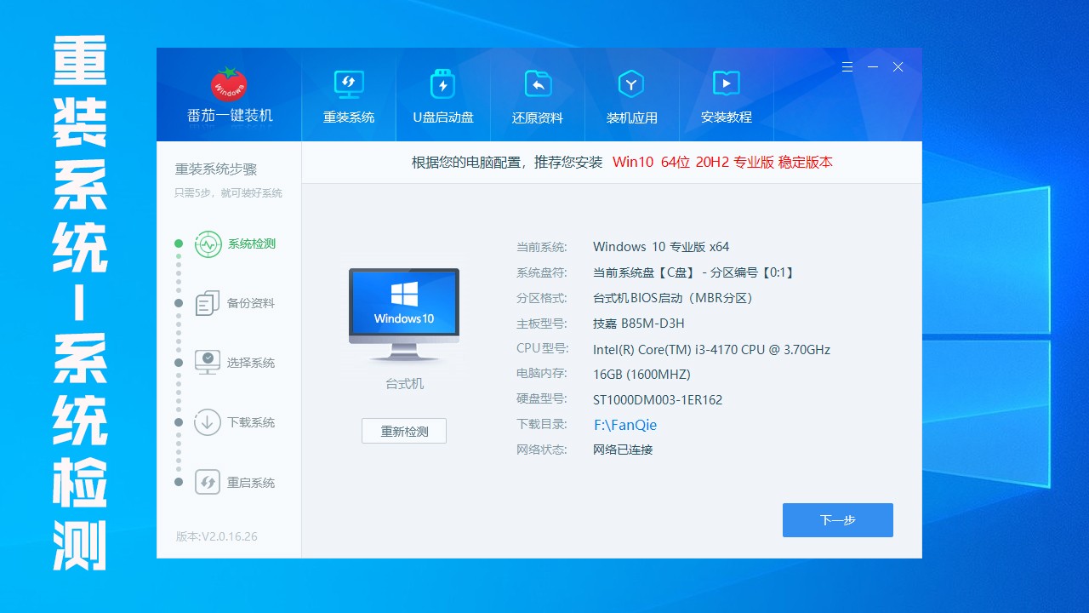
Task: Select the 选择系统 step icon
Action: pyautogui.click(x=208, y=363)
